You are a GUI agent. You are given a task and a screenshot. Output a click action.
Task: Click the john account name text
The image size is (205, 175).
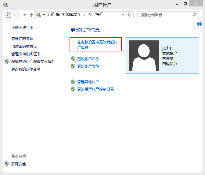[x=167, y=48]
